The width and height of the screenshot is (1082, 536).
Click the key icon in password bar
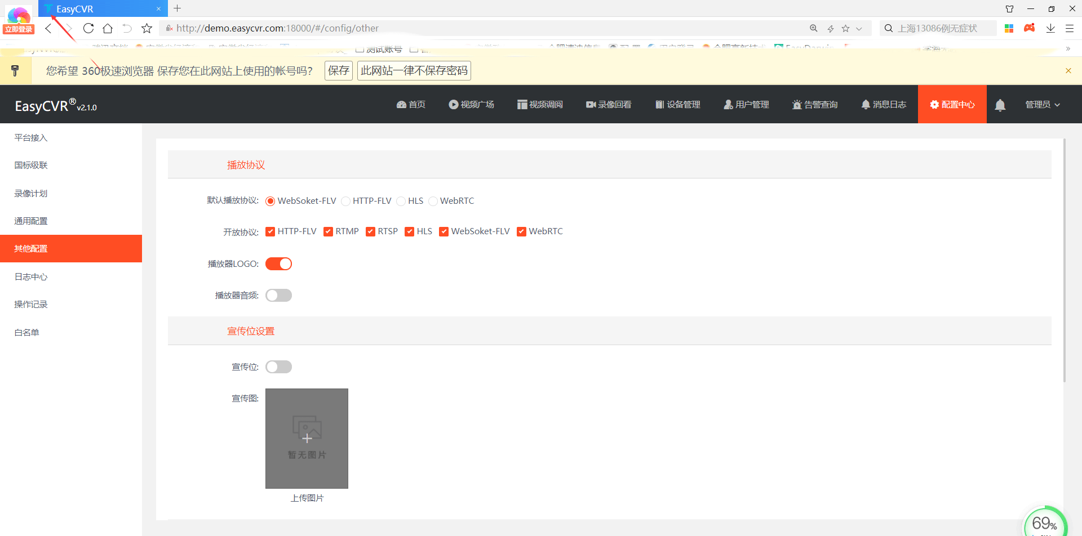(15, 70)
